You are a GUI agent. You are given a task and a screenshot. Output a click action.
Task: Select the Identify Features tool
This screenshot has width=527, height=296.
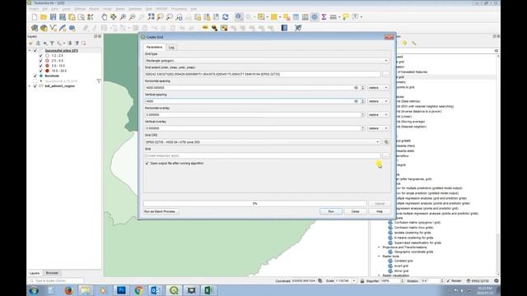click(x=239, y=16)
